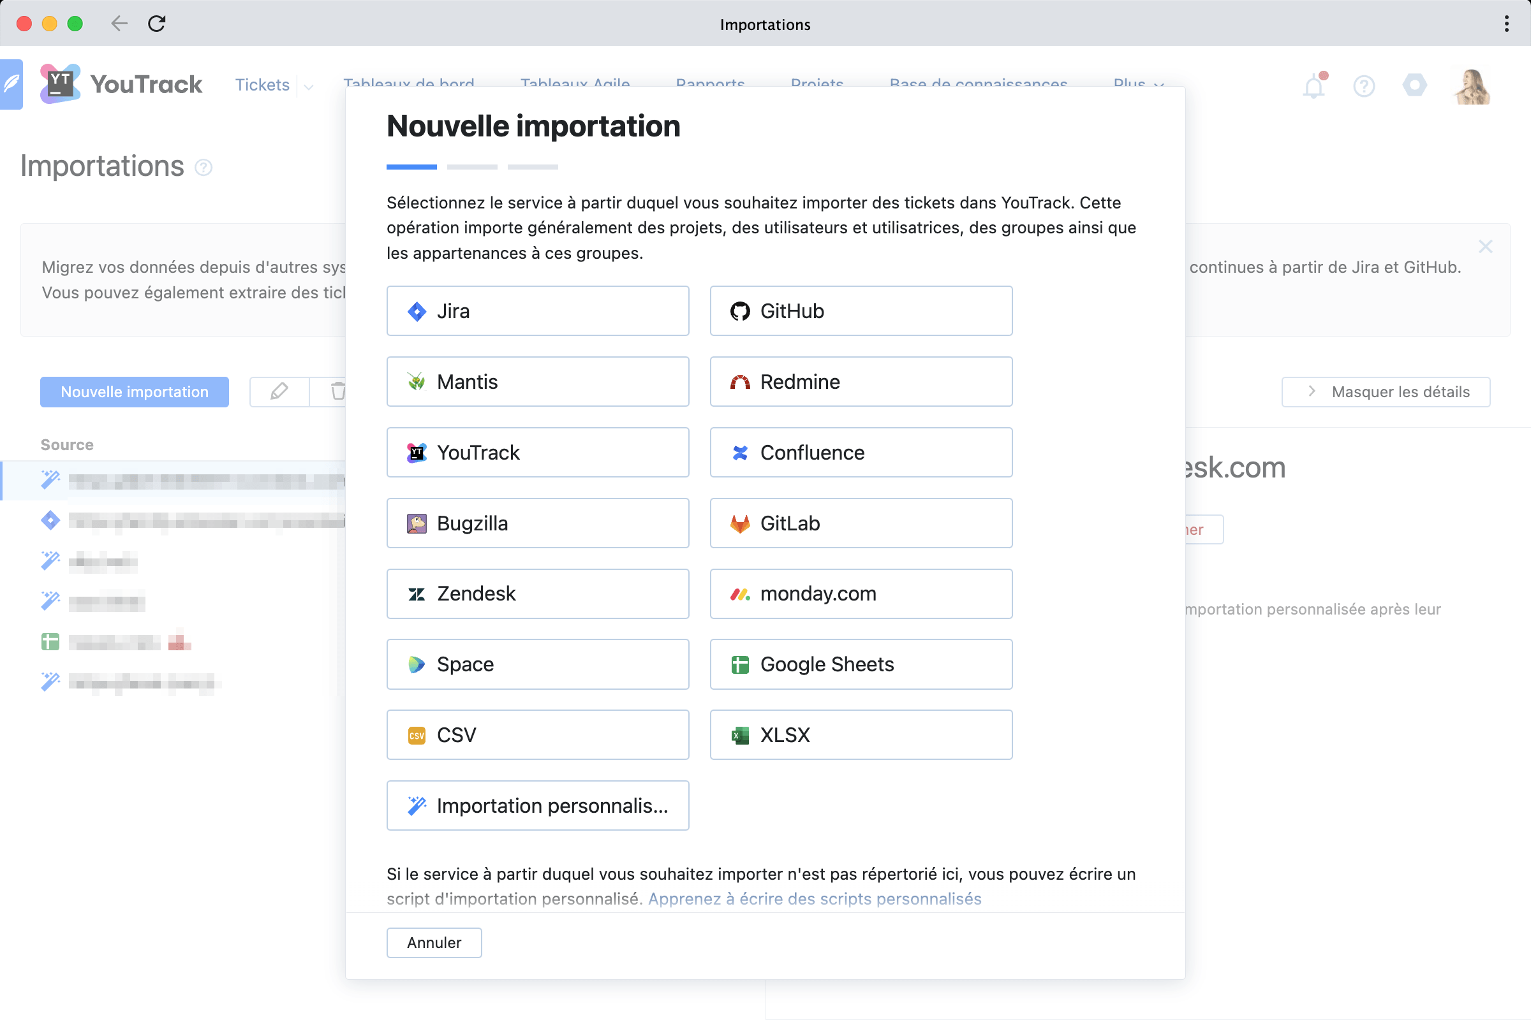The height and width of the screenshot is (1020, 1531).
Task: Pick monday.com import option
Action: point(861,594)
